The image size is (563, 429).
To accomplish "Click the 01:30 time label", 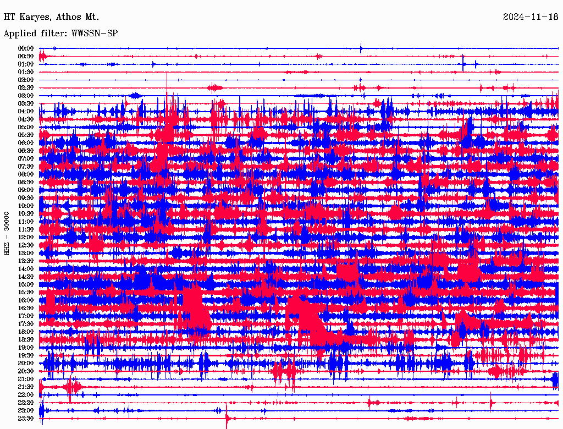I will point(26,72).
